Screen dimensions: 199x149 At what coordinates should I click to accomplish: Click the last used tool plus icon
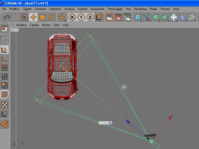pyautogui.click(x=62, y=17)
